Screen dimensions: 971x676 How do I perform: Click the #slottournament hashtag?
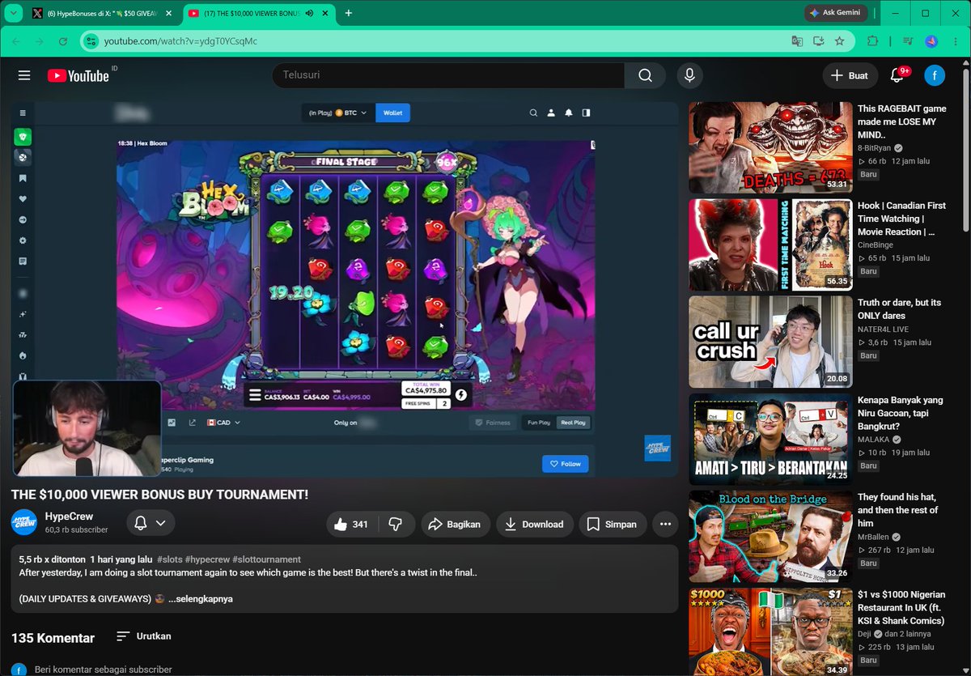click(x=266, y=559)
